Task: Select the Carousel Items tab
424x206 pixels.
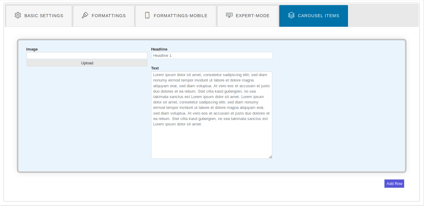Action: tap(314, 16)
